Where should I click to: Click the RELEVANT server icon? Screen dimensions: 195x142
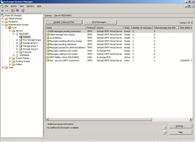17,34
